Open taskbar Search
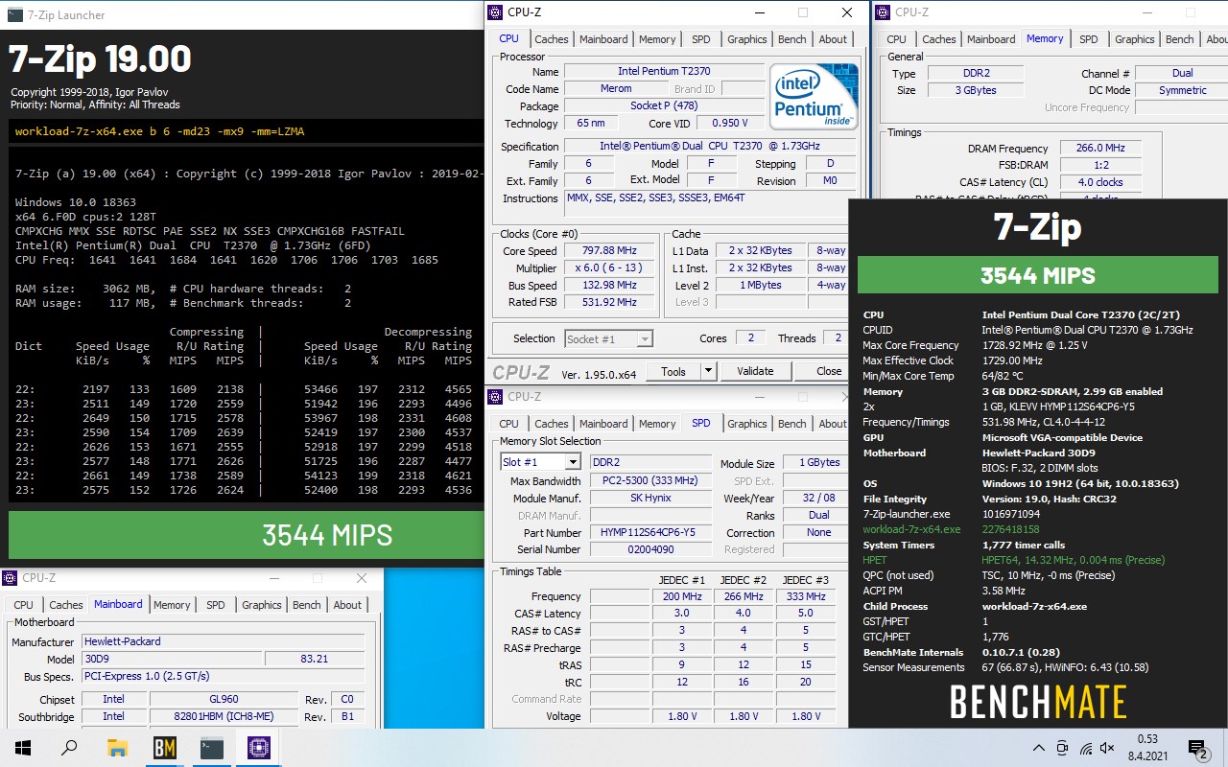1228x767 pixels. click(69, 748)
